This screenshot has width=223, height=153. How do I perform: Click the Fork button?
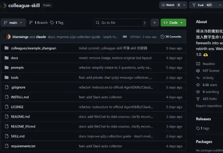(203, 5)
